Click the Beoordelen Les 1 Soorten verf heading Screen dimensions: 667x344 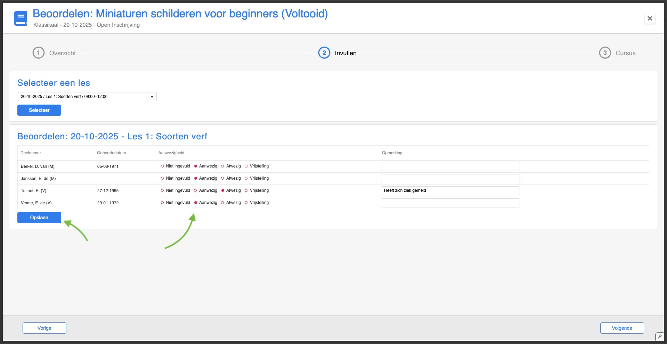[112, 136]
